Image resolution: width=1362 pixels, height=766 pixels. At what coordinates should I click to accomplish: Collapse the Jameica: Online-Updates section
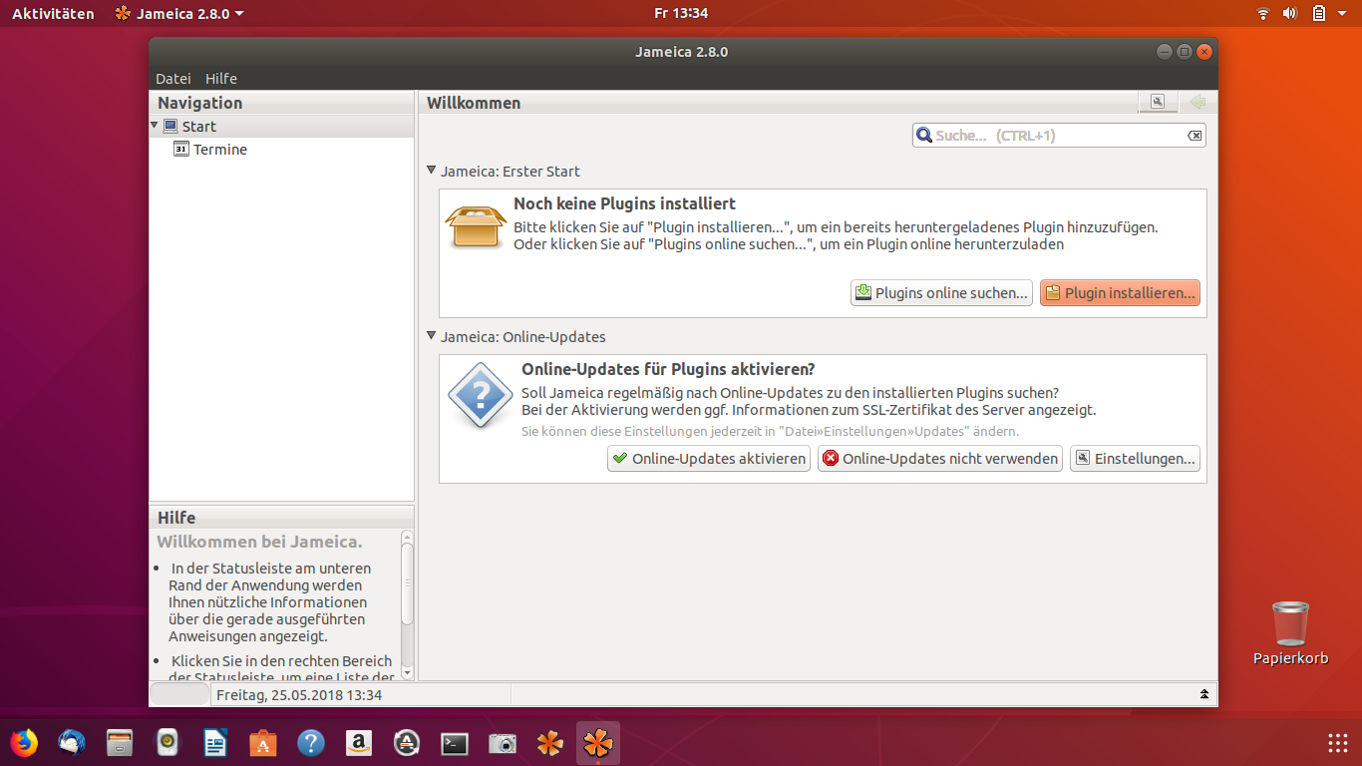point(431,336)
